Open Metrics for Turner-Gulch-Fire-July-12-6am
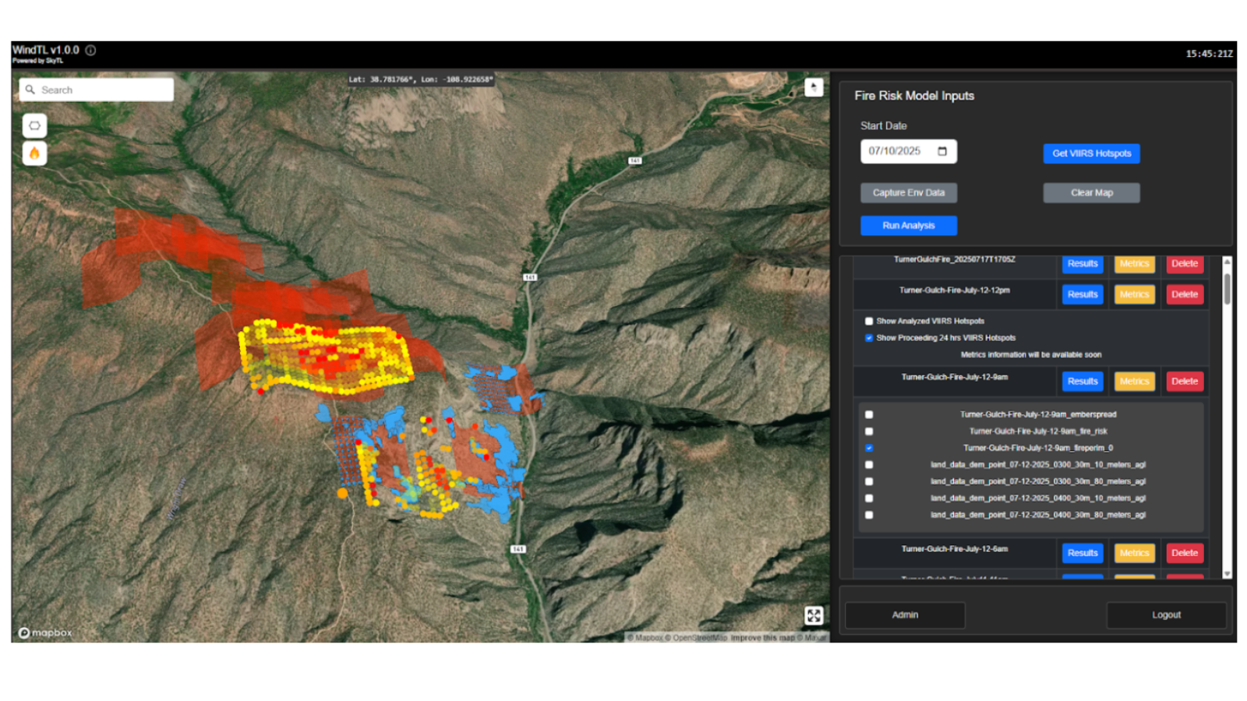The width and height of the screenshot is (1247, 701). (1134, 553)
